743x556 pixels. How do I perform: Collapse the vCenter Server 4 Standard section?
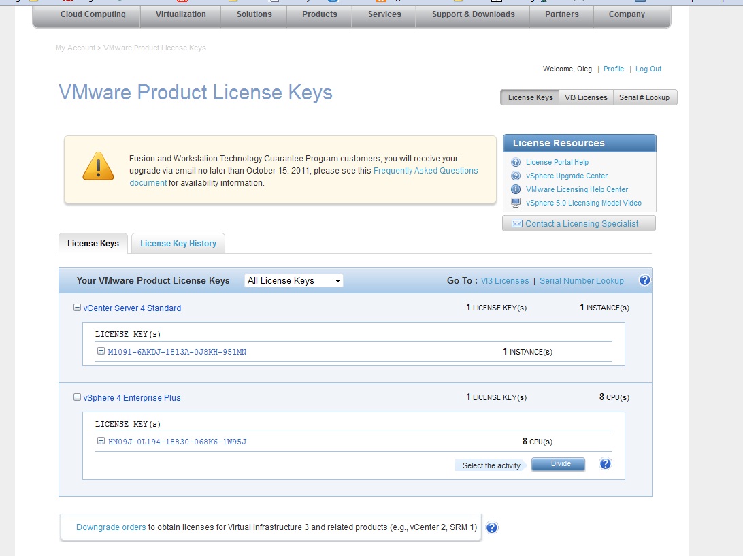coord(77,308)
